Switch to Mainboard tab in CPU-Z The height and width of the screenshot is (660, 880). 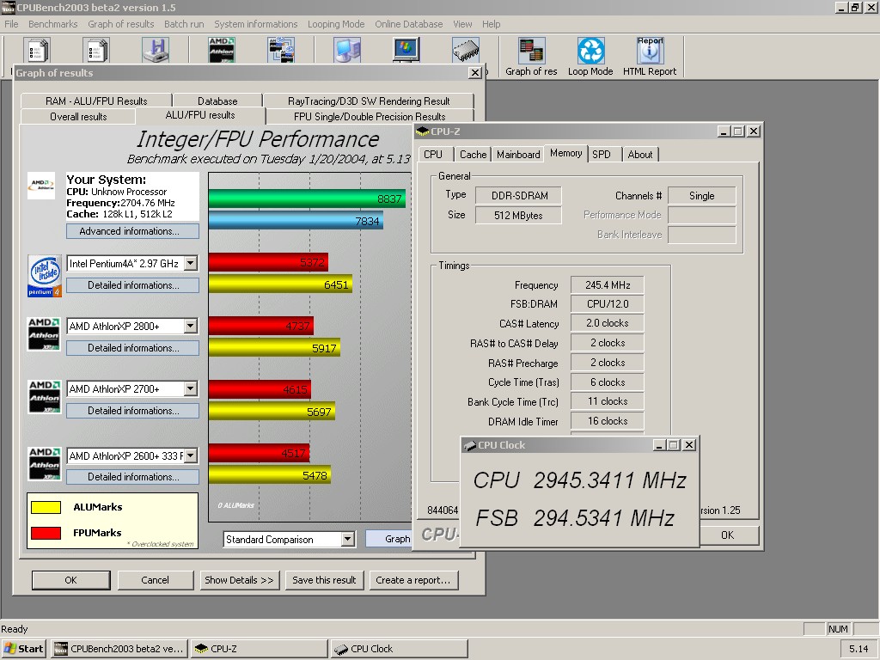click(x=518, y=155)
